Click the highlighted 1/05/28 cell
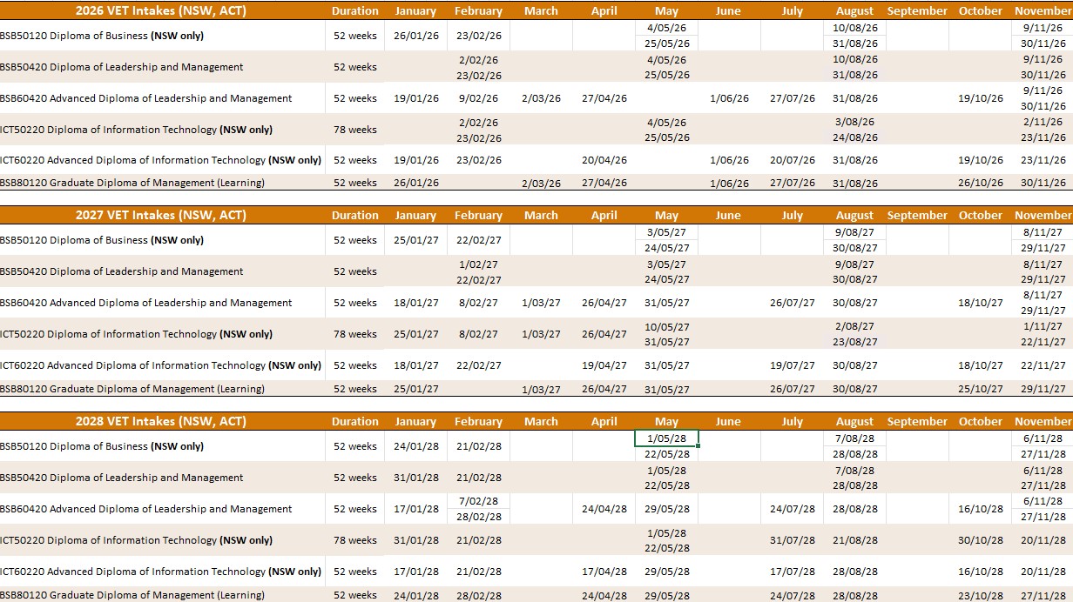Viewport: 1073px width, 602px height. pyautogui.click(x=666, y=438)
